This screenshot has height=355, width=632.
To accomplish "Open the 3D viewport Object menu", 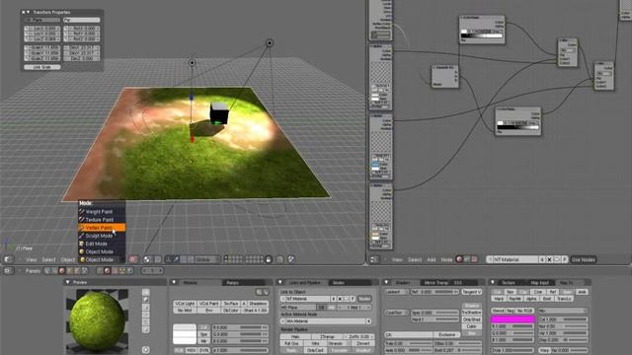I will (68, 260).
